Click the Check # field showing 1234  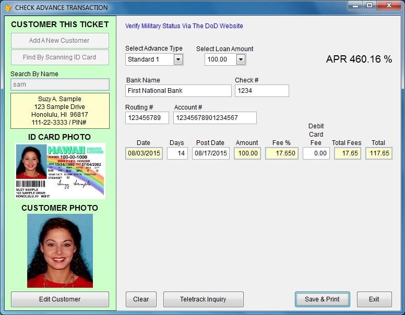coord(262,91)
